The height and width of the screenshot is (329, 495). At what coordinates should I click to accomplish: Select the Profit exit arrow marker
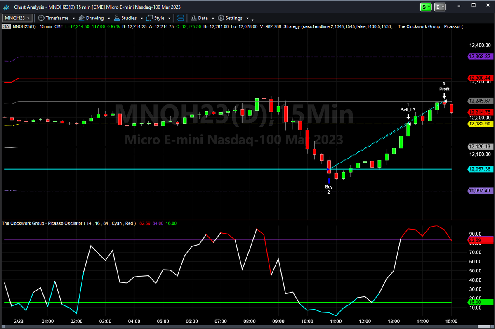[444, 96]
